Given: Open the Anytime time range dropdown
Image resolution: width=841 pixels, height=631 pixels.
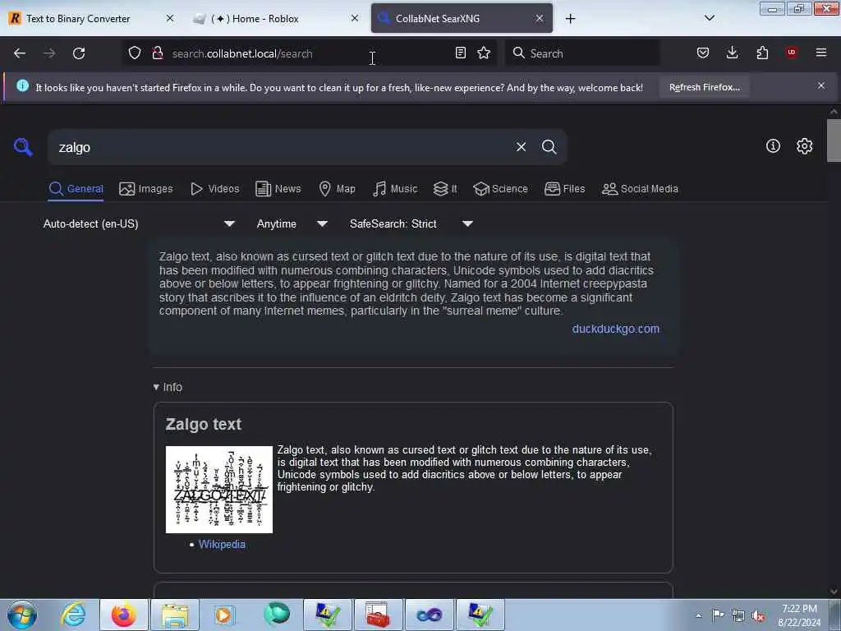Looking at the screenshot, I should (x=292, y=223).
